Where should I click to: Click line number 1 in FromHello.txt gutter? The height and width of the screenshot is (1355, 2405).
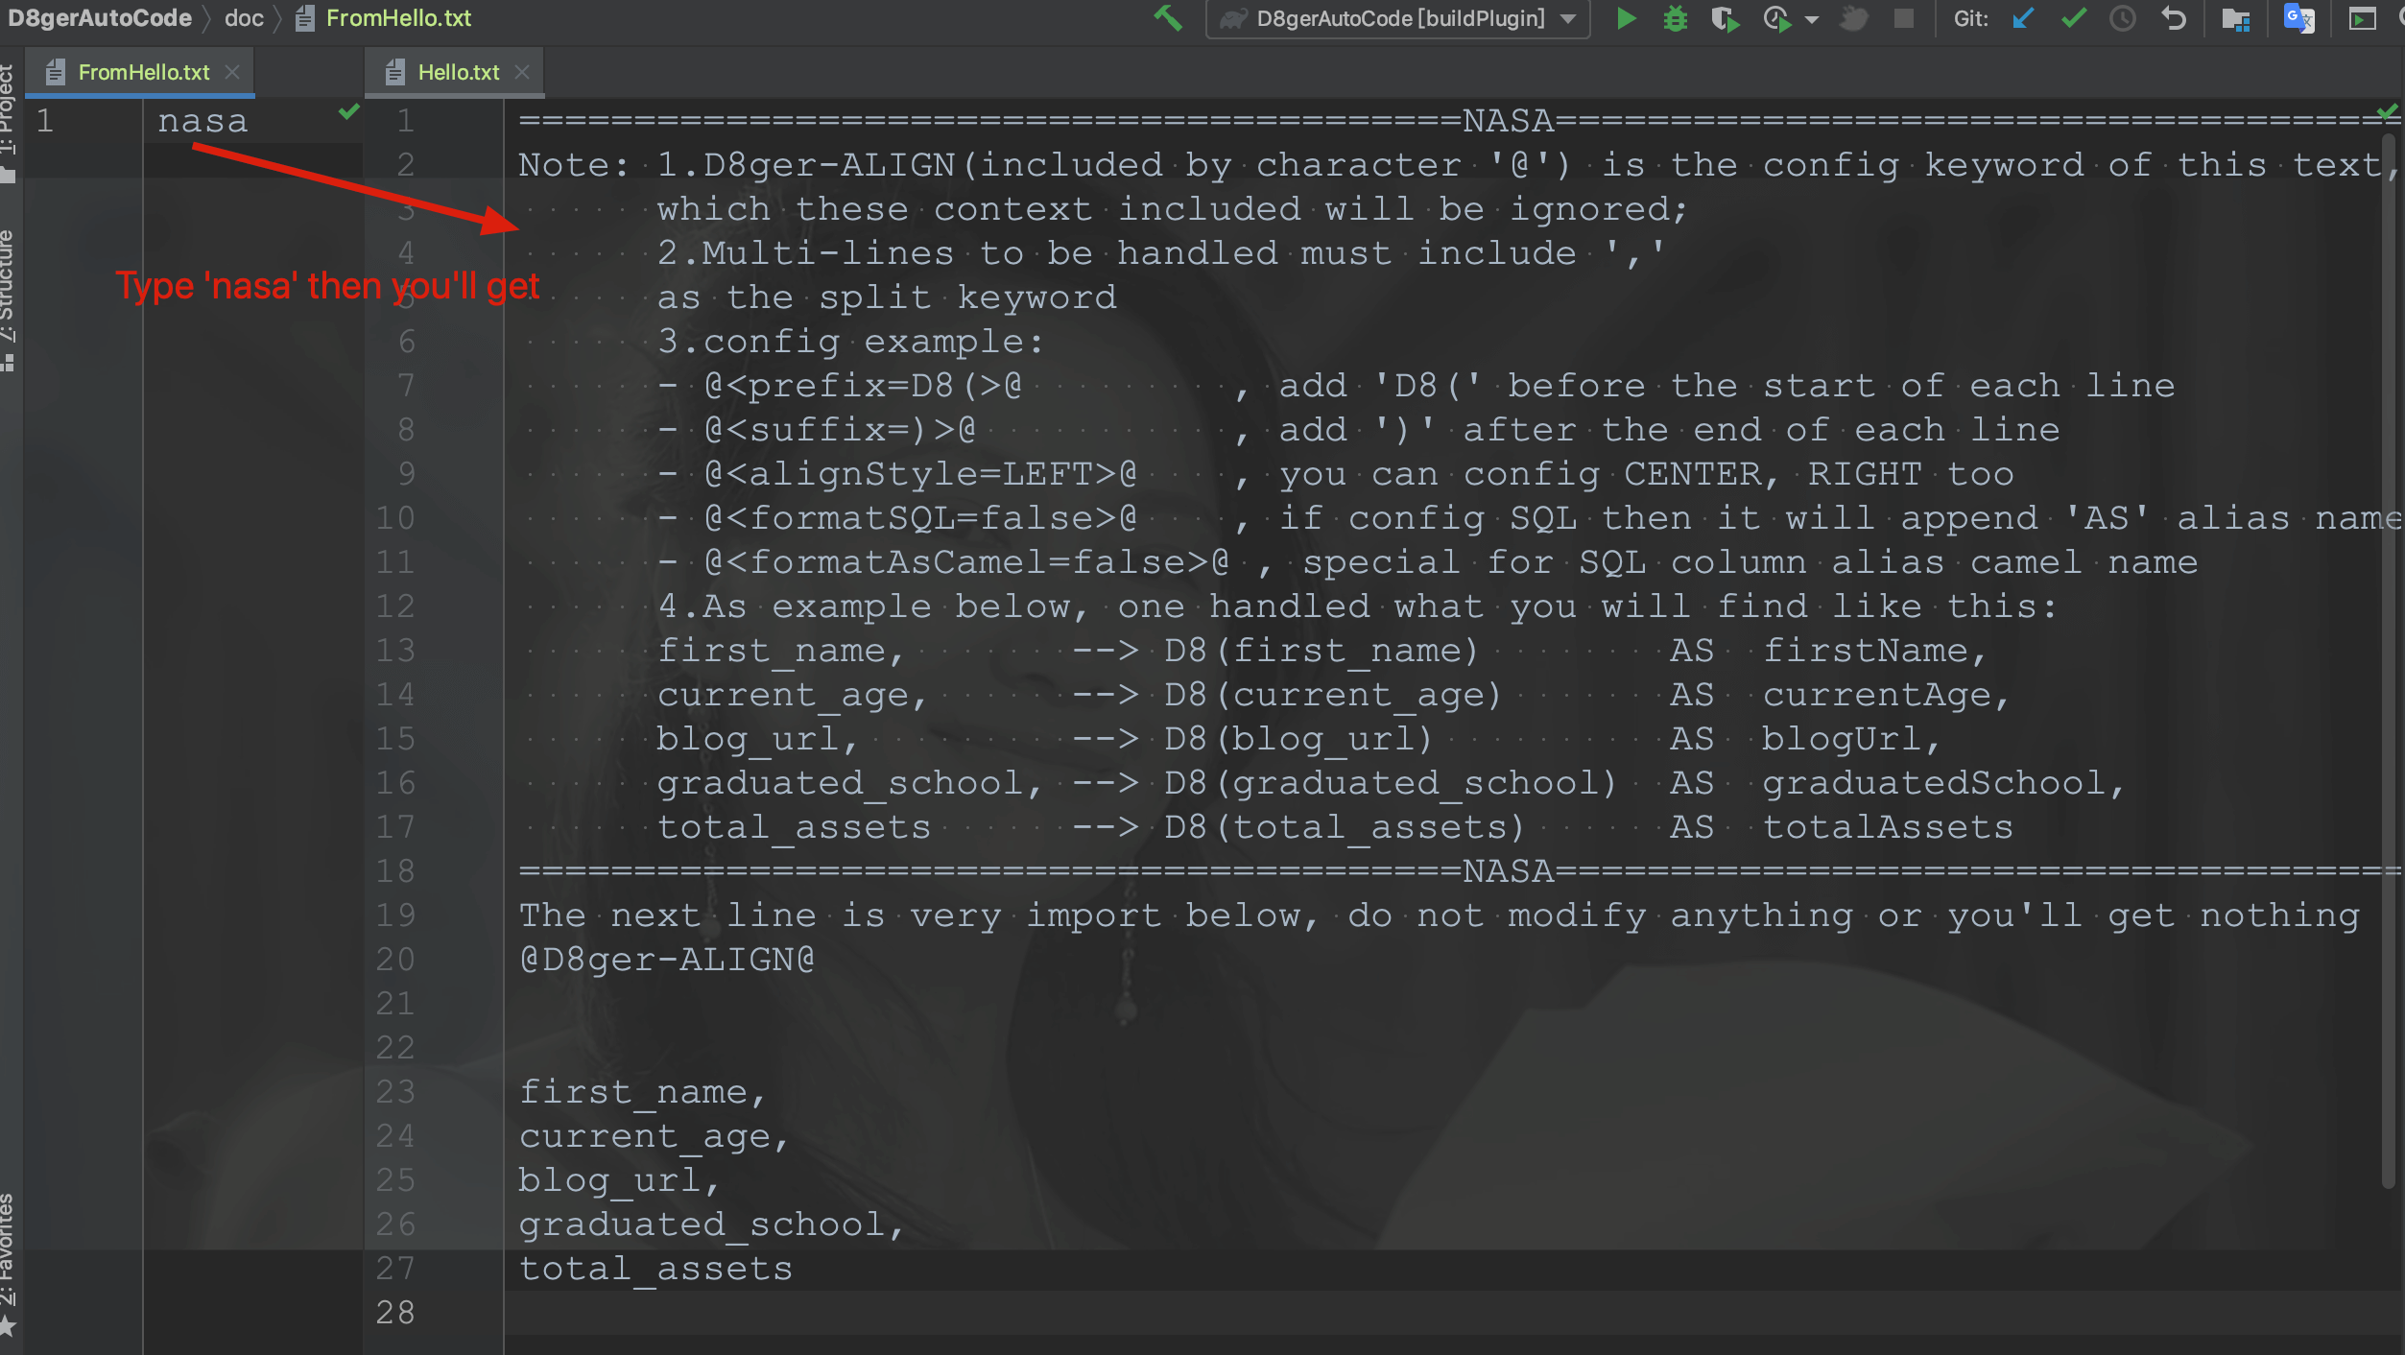tap(45, 122)
